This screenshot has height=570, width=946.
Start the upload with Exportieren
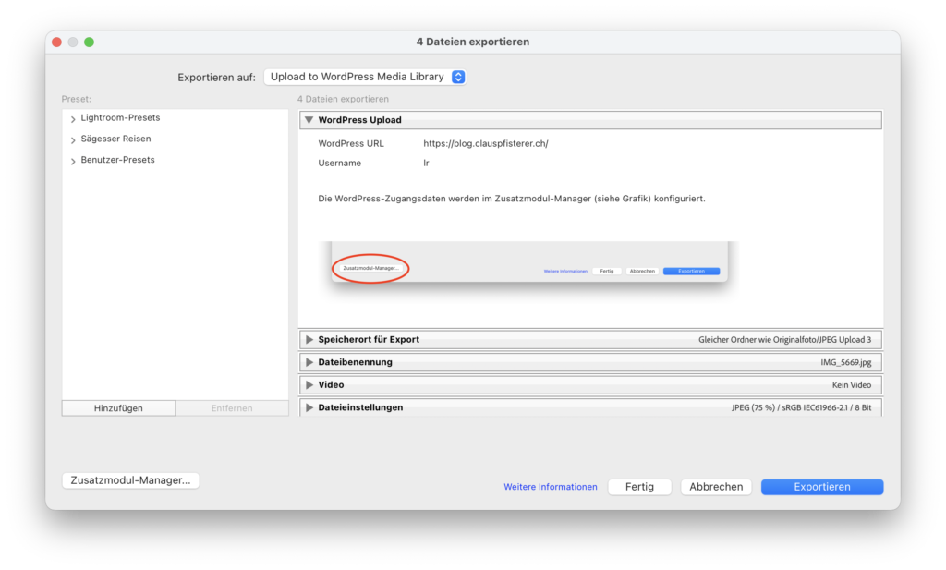(x=821, y=487)
